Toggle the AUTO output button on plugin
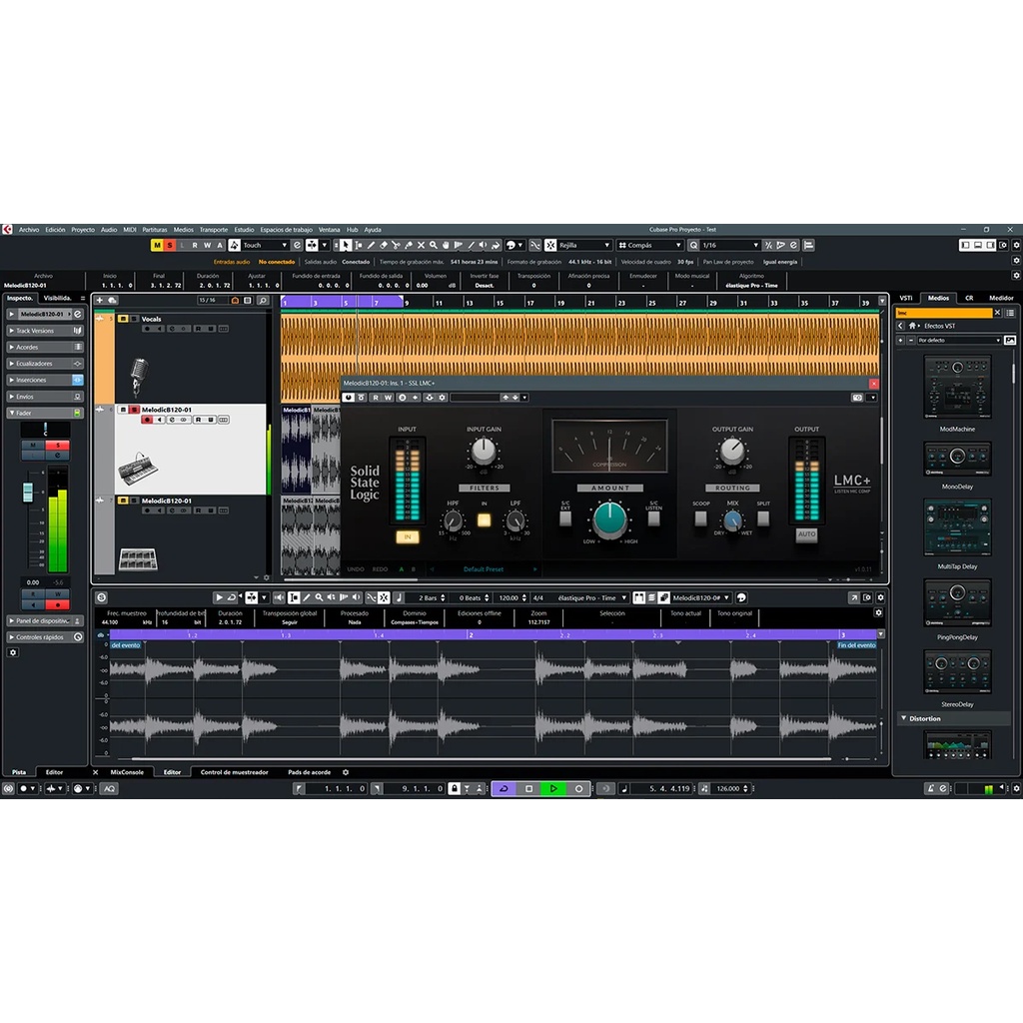 click(x=806, y=534)
